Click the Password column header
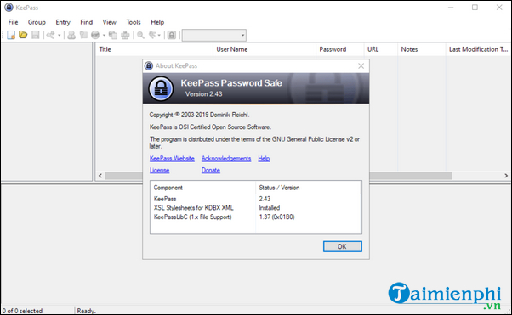Viewport: 512px width, 315px height. click(339, 49)
